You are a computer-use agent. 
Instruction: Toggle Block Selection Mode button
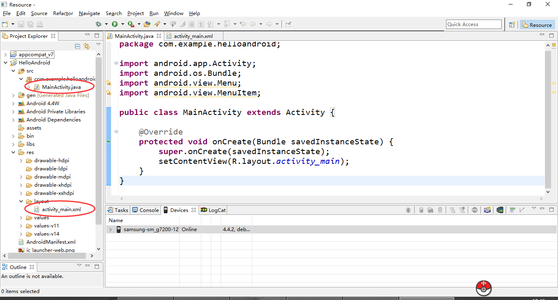click(191, 24)
